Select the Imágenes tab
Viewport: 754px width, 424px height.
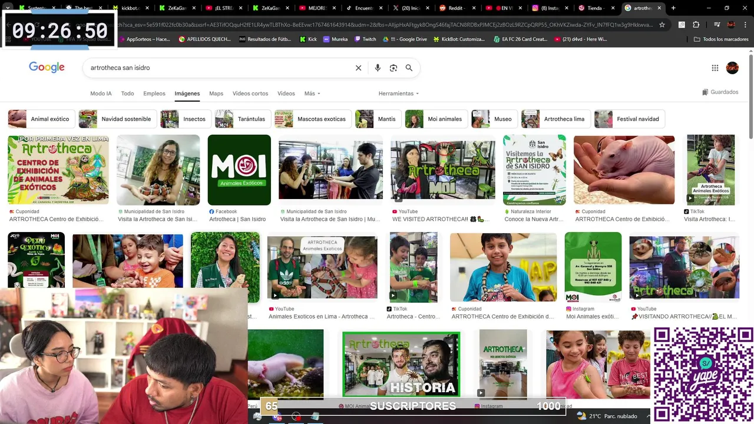(187, 94)
